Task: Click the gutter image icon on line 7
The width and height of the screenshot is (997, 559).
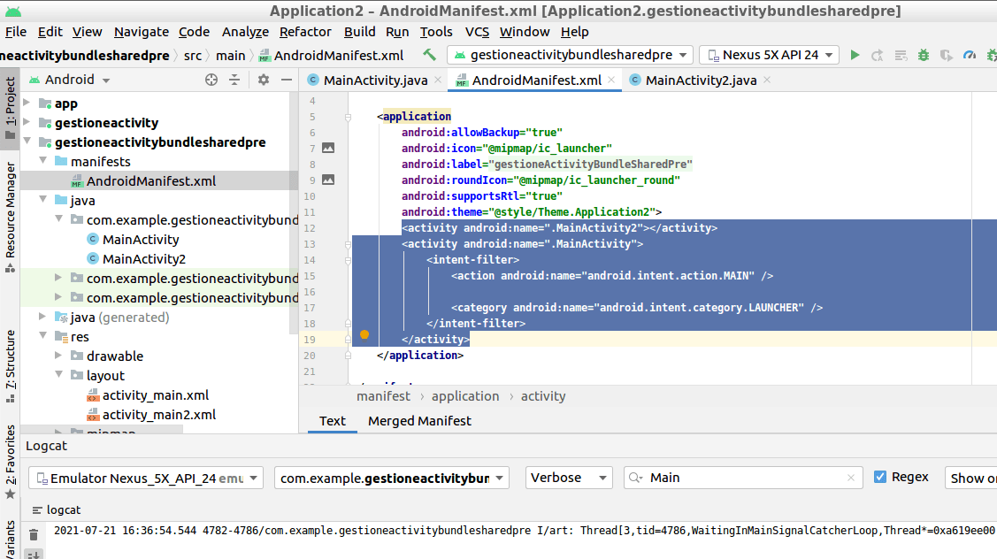Action: [x=328, y=149]
